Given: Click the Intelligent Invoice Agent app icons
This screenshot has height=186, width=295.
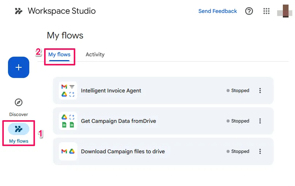Looking at the screenshot, I should 68,91.
